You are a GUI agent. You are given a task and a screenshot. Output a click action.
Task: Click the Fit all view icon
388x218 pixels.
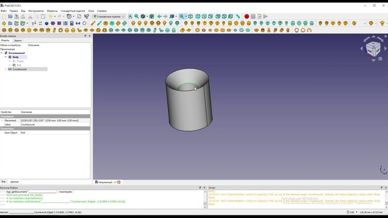coord(130,16)
